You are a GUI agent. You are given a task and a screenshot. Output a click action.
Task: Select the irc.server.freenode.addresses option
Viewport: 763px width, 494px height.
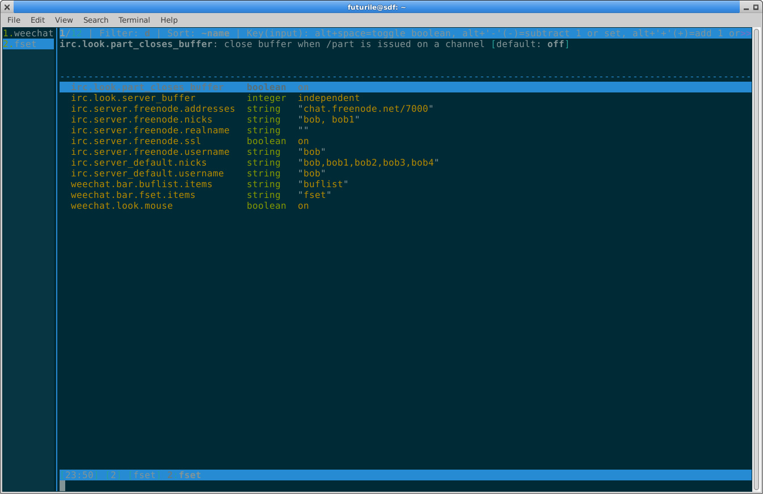tap(153, 109)
